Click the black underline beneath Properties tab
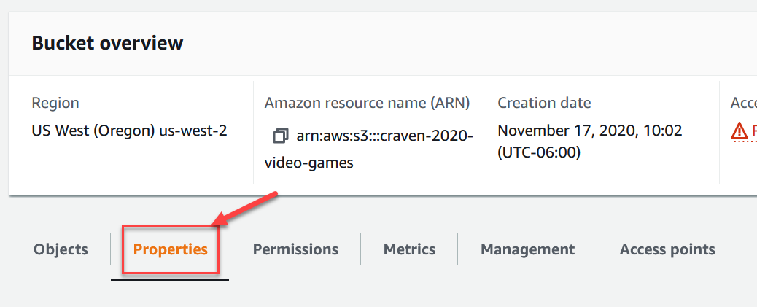The image size is (757, 307). [170, 279]
